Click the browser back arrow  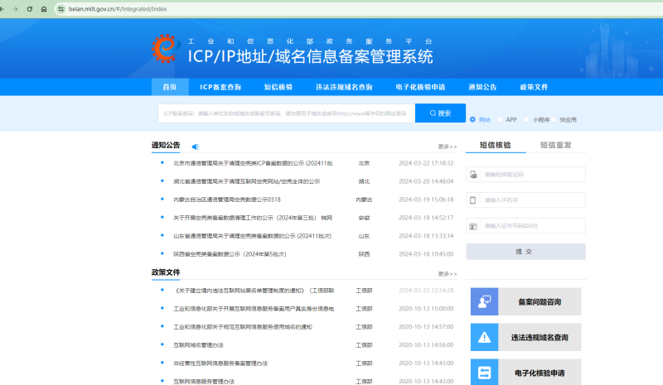click(x=2, y=9)
